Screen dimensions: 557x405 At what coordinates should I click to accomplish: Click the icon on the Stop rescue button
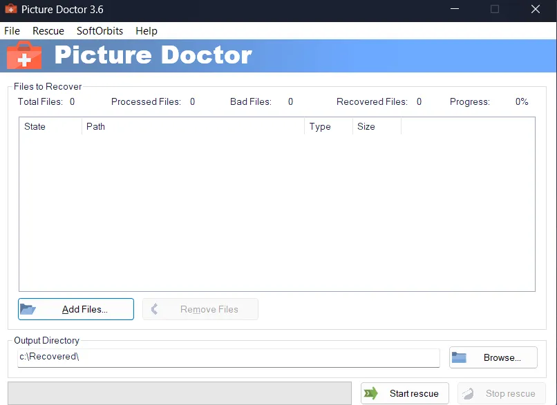click(469, 393)
